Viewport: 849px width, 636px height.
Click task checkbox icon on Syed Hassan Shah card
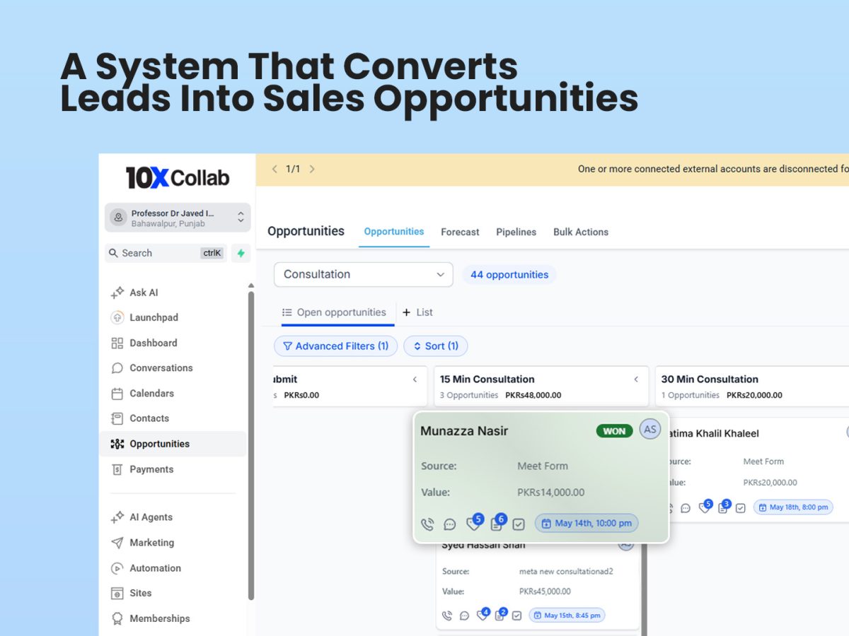[517, 616]
